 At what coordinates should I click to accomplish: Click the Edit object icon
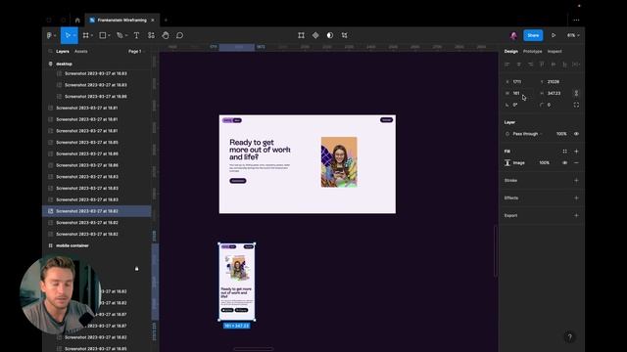click(x=301, y=35)
